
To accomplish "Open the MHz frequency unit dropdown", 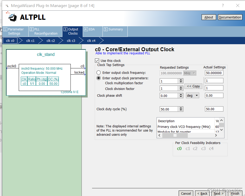I will point(190,73).
